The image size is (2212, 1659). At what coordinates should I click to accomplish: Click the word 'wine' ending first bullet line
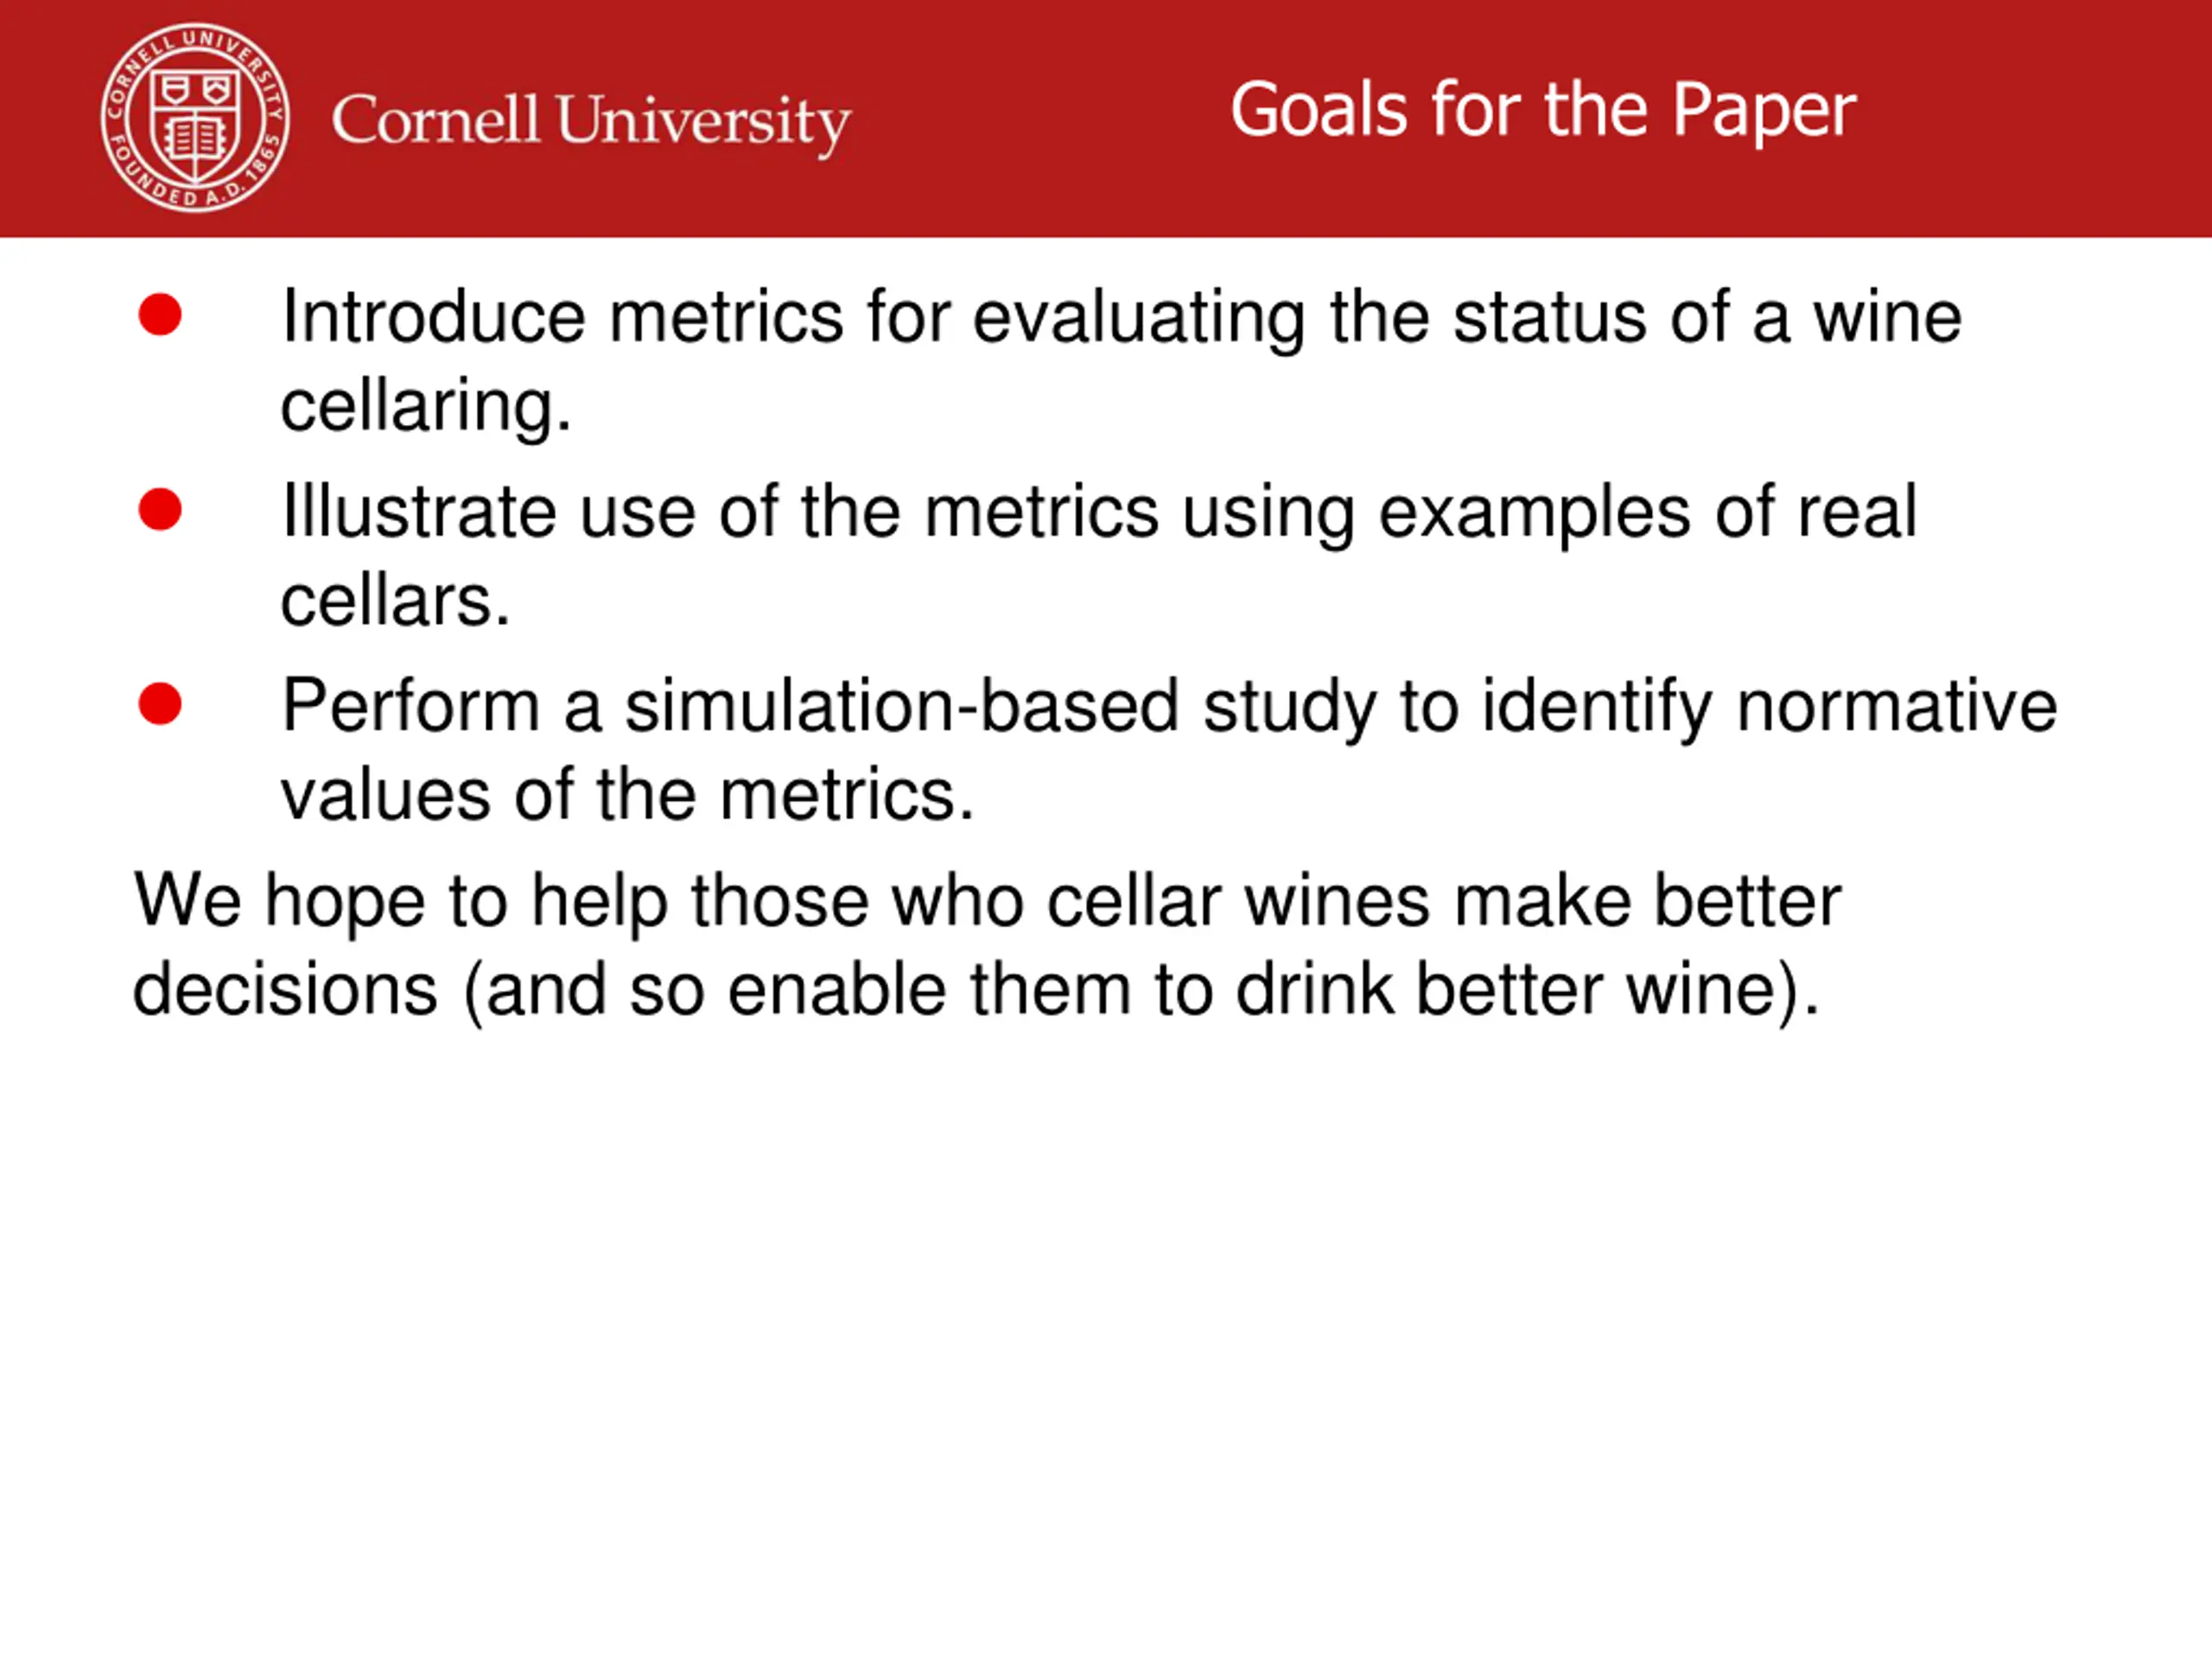pos(1888,318)
